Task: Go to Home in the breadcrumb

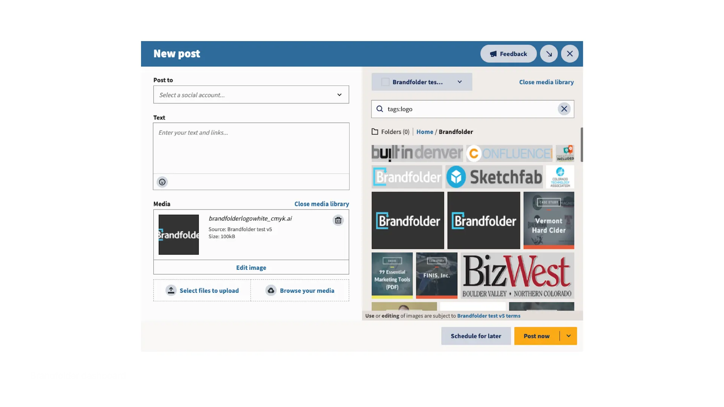Action: pyautogui.click(x=425, y=132)
